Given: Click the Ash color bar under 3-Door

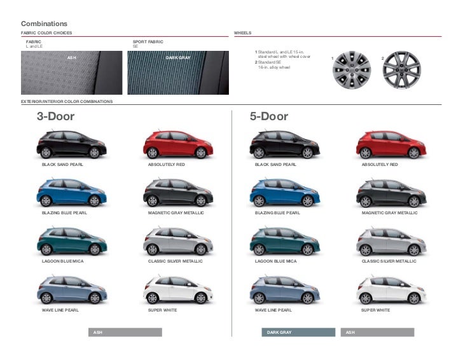Looking at the screenshot, I should tap(125, 333).
